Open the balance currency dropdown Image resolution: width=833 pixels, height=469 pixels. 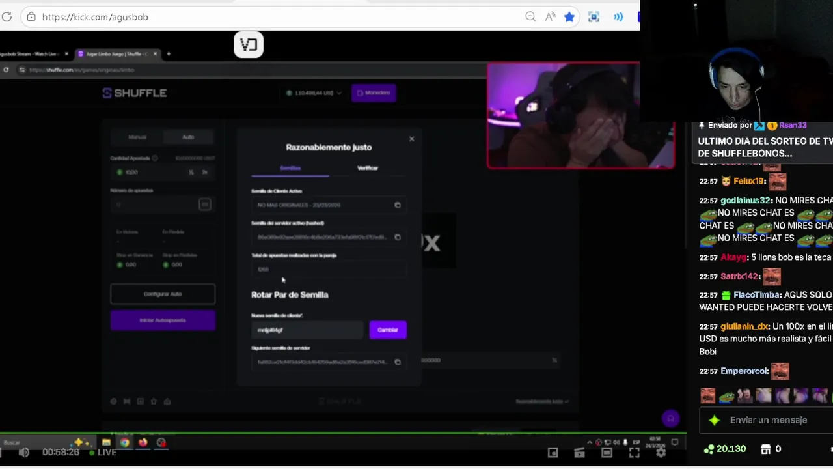click(x=314, y=93)
